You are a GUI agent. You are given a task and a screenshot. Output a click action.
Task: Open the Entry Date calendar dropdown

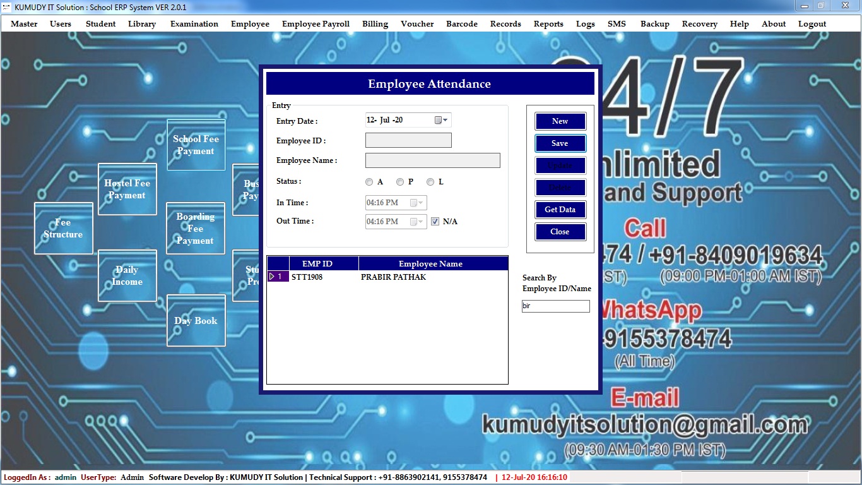click(445, 120)
